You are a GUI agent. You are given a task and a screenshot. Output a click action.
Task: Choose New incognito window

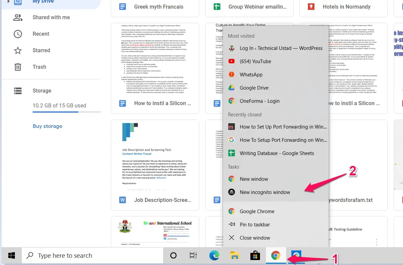[x=276, y=192]
